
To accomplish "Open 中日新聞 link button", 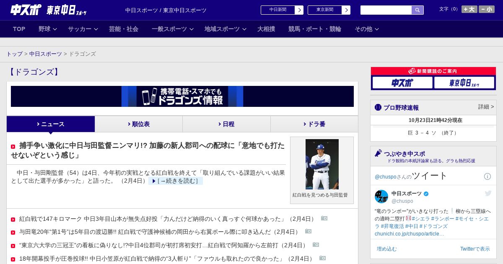I will point(278,10).
